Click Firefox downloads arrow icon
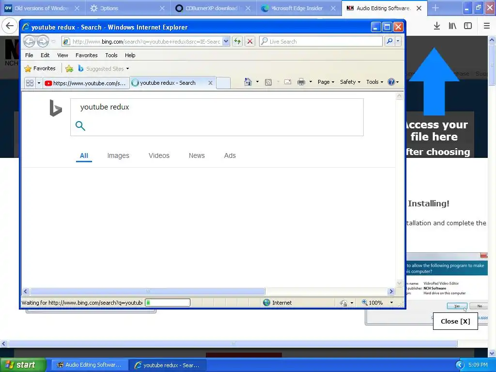The height and width of the screenshot is (372, 496). pyautogui.click(x=437, y=26)
